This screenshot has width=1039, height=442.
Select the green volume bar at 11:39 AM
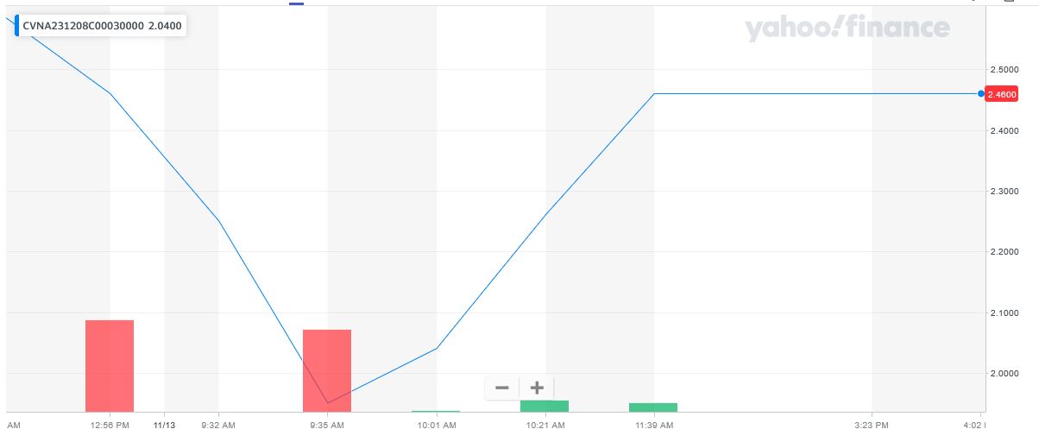pos(653,407)
